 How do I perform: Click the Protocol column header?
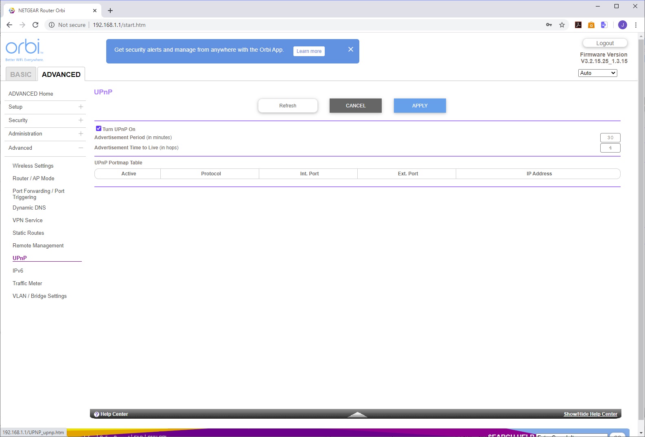click(211, 174)
